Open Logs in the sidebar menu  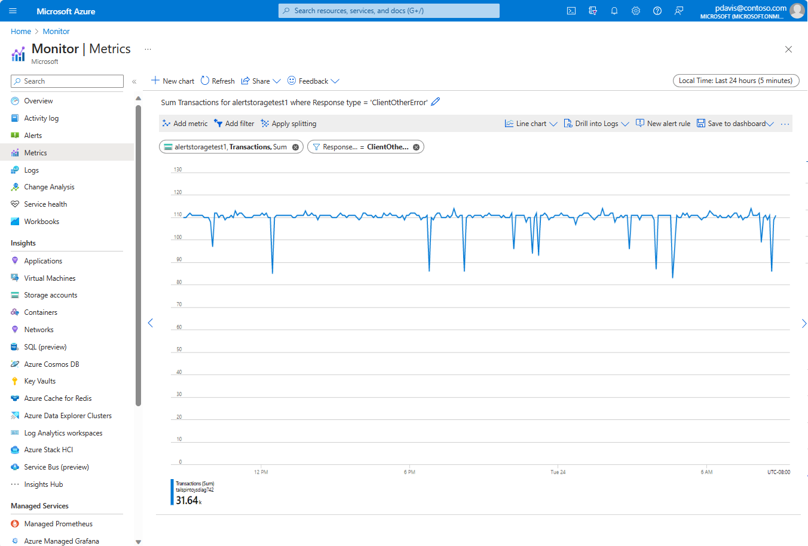(x=31, y=170)
